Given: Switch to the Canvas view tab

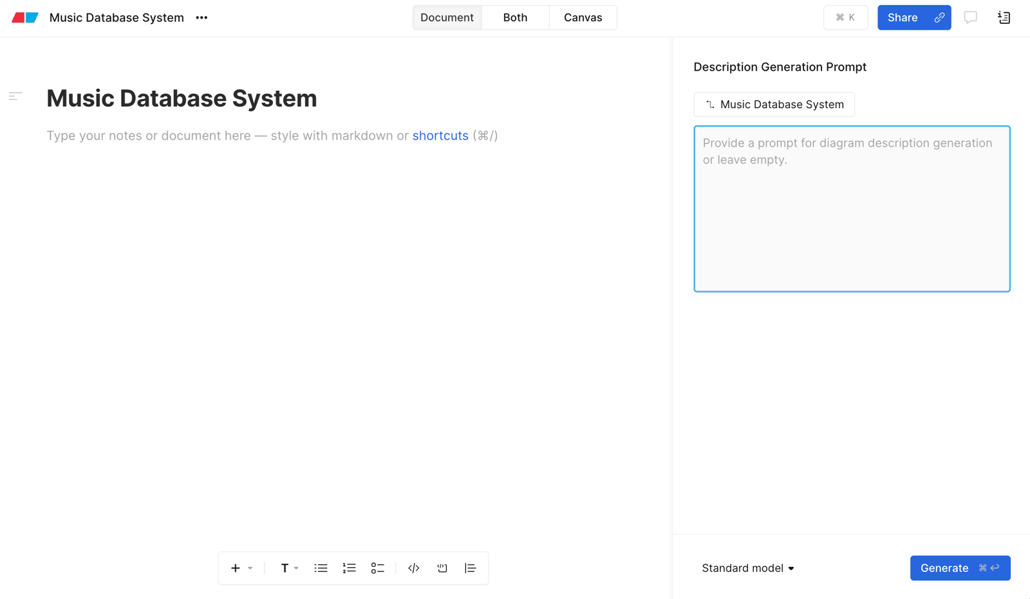Looking at the screenshot, I should point(583,17).
